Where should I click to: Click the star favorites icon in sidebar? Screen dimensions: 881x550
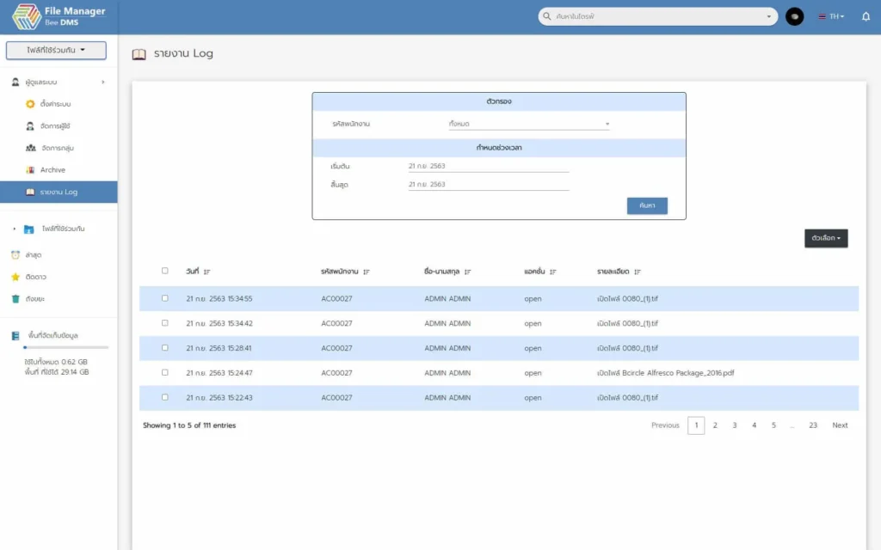pos(15,277)
